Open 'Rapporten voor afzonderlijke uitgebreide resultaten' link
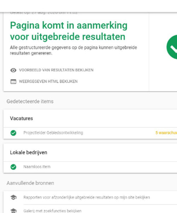177x213 pixels. coord(87,197)
